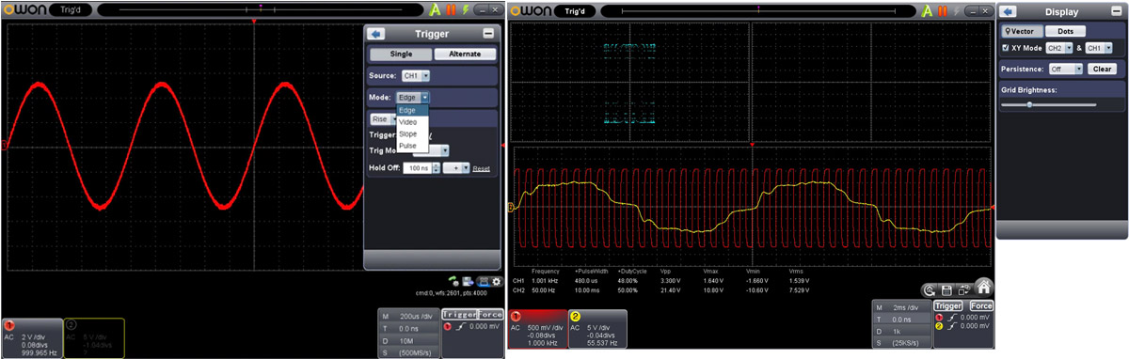Open the Hold Off plus stepper dropdown

click(455, 167)
